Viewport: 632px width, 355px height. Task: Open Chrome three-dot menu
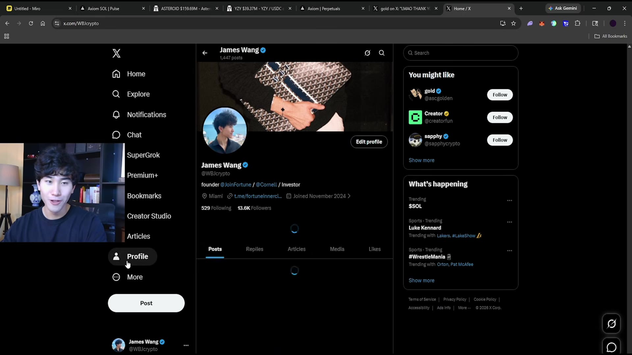click(x=625, y=23)
